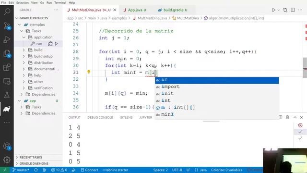Maximize the bottom panel
This screenshot has height=173, width=307.
coord(295,117)
